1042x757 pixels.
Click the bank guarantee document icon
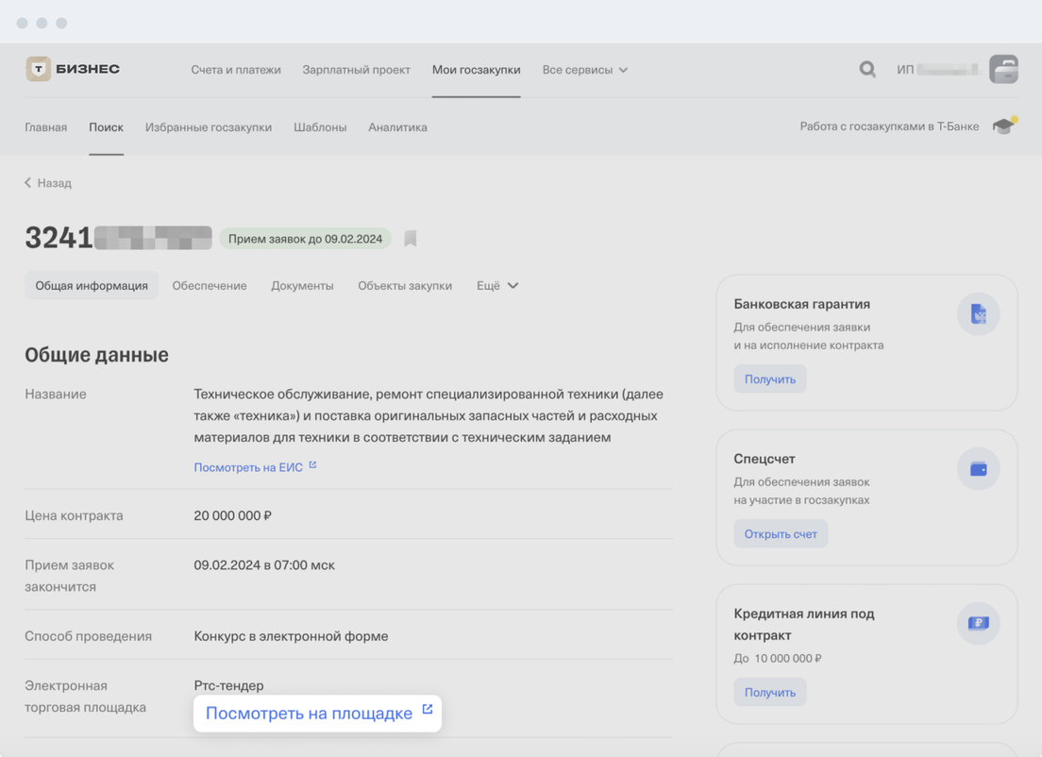(978, 314)
